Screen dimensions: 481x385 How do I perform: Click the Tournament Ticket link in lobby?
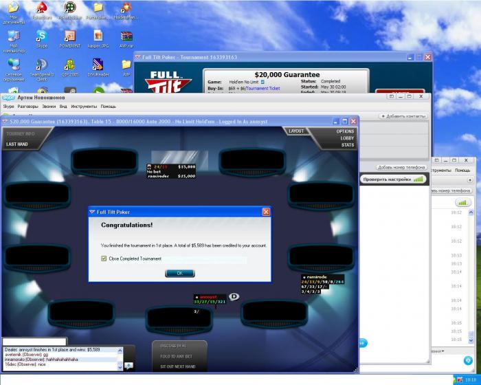pyautogui.click(x=263, y=88)
